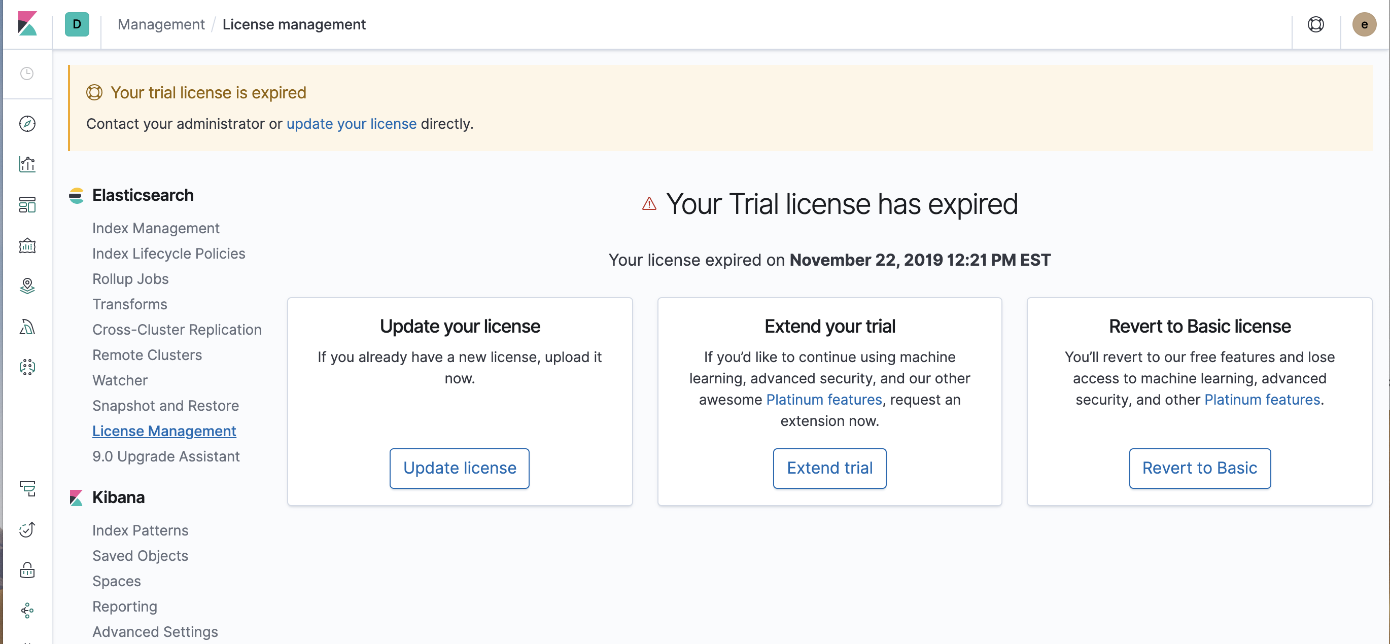Click the Update license button
This screenshot has width=1390, height=644.
point(459,468)
